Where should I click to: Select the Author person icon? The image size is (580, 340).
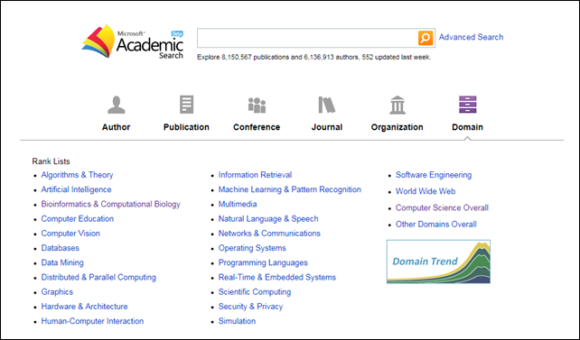(x=117, y=105)
